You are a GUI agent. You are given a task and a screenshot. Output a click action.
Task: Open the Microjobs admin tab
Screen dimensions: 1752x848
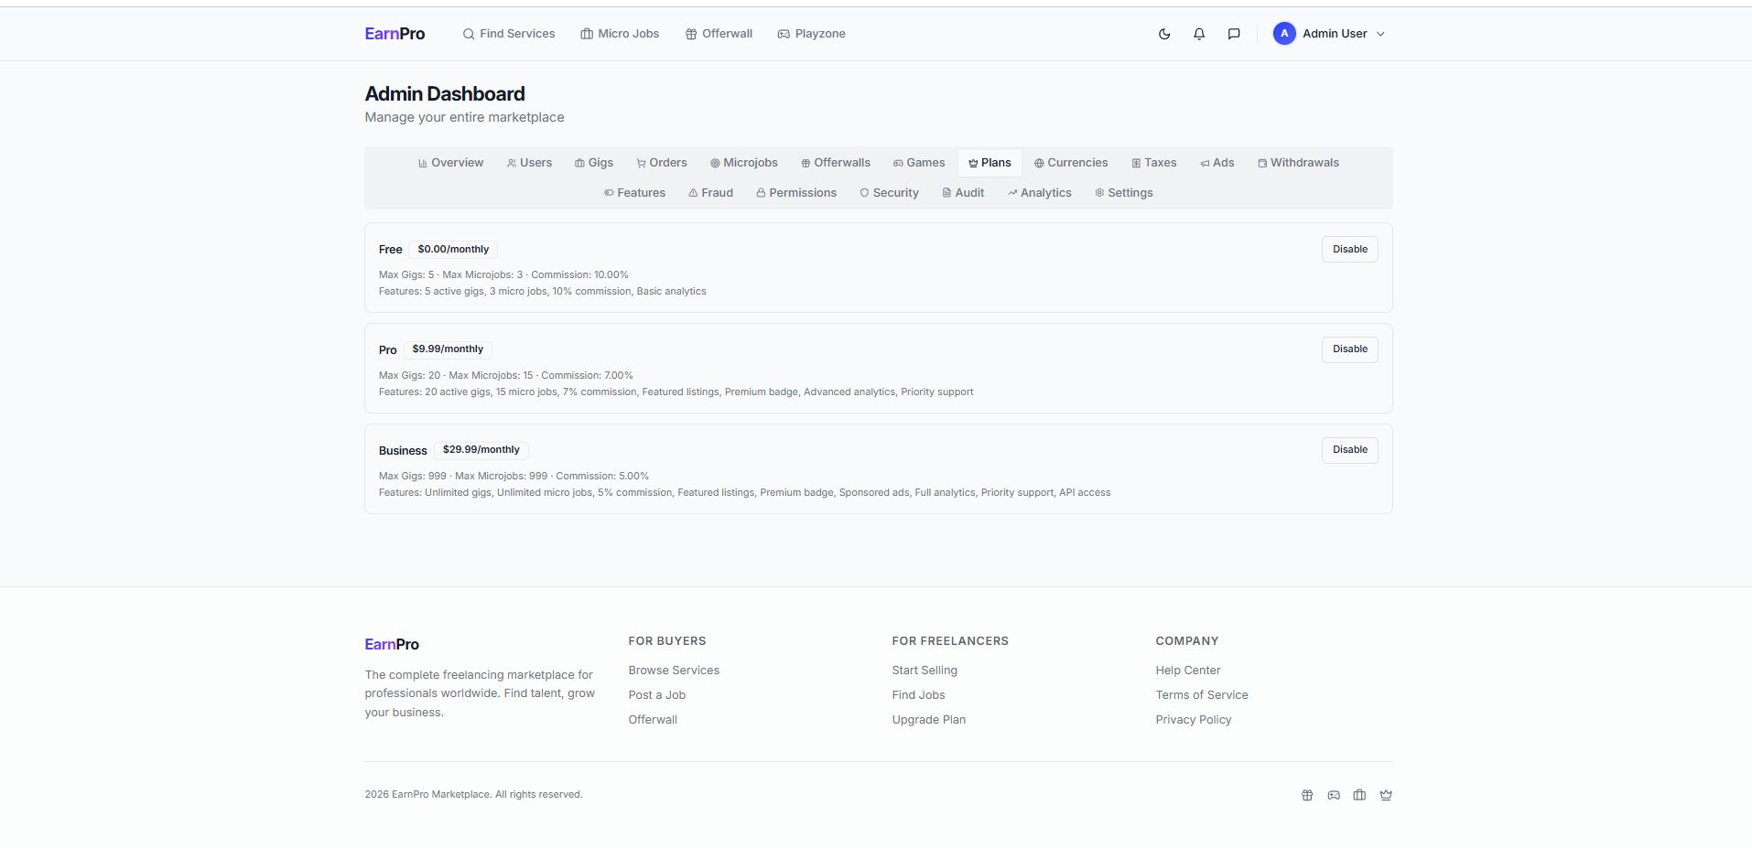(744, 163)
